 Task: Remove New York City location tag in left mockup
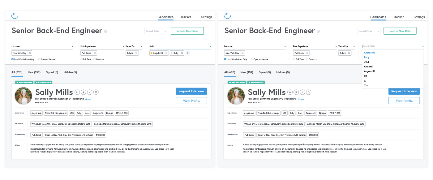pyautogui.click(x=30, y=53)
